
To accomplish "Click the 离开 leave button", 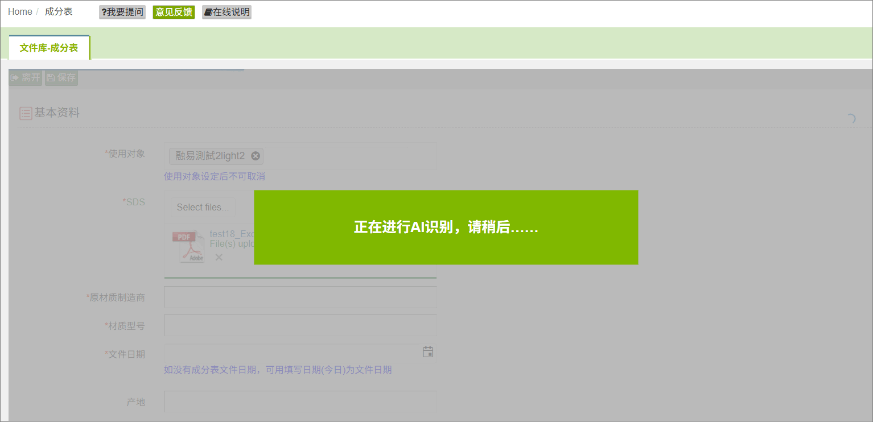I will (x=26, y=78).
